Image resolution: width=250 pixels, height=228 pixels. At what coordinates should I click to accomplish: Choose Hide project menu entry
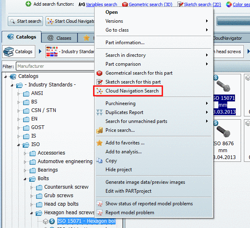tap(119, 170)
